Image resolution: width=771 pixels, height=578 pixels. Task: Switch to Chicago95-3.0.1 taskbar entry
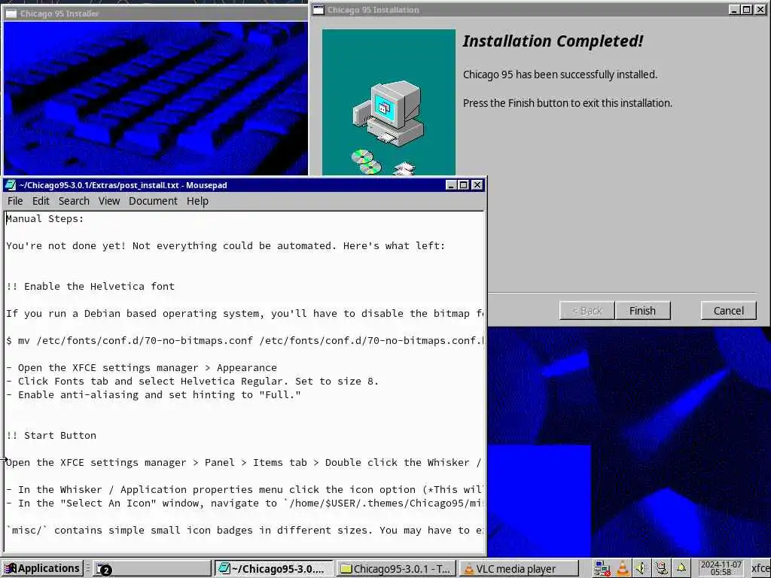[396, 569]
